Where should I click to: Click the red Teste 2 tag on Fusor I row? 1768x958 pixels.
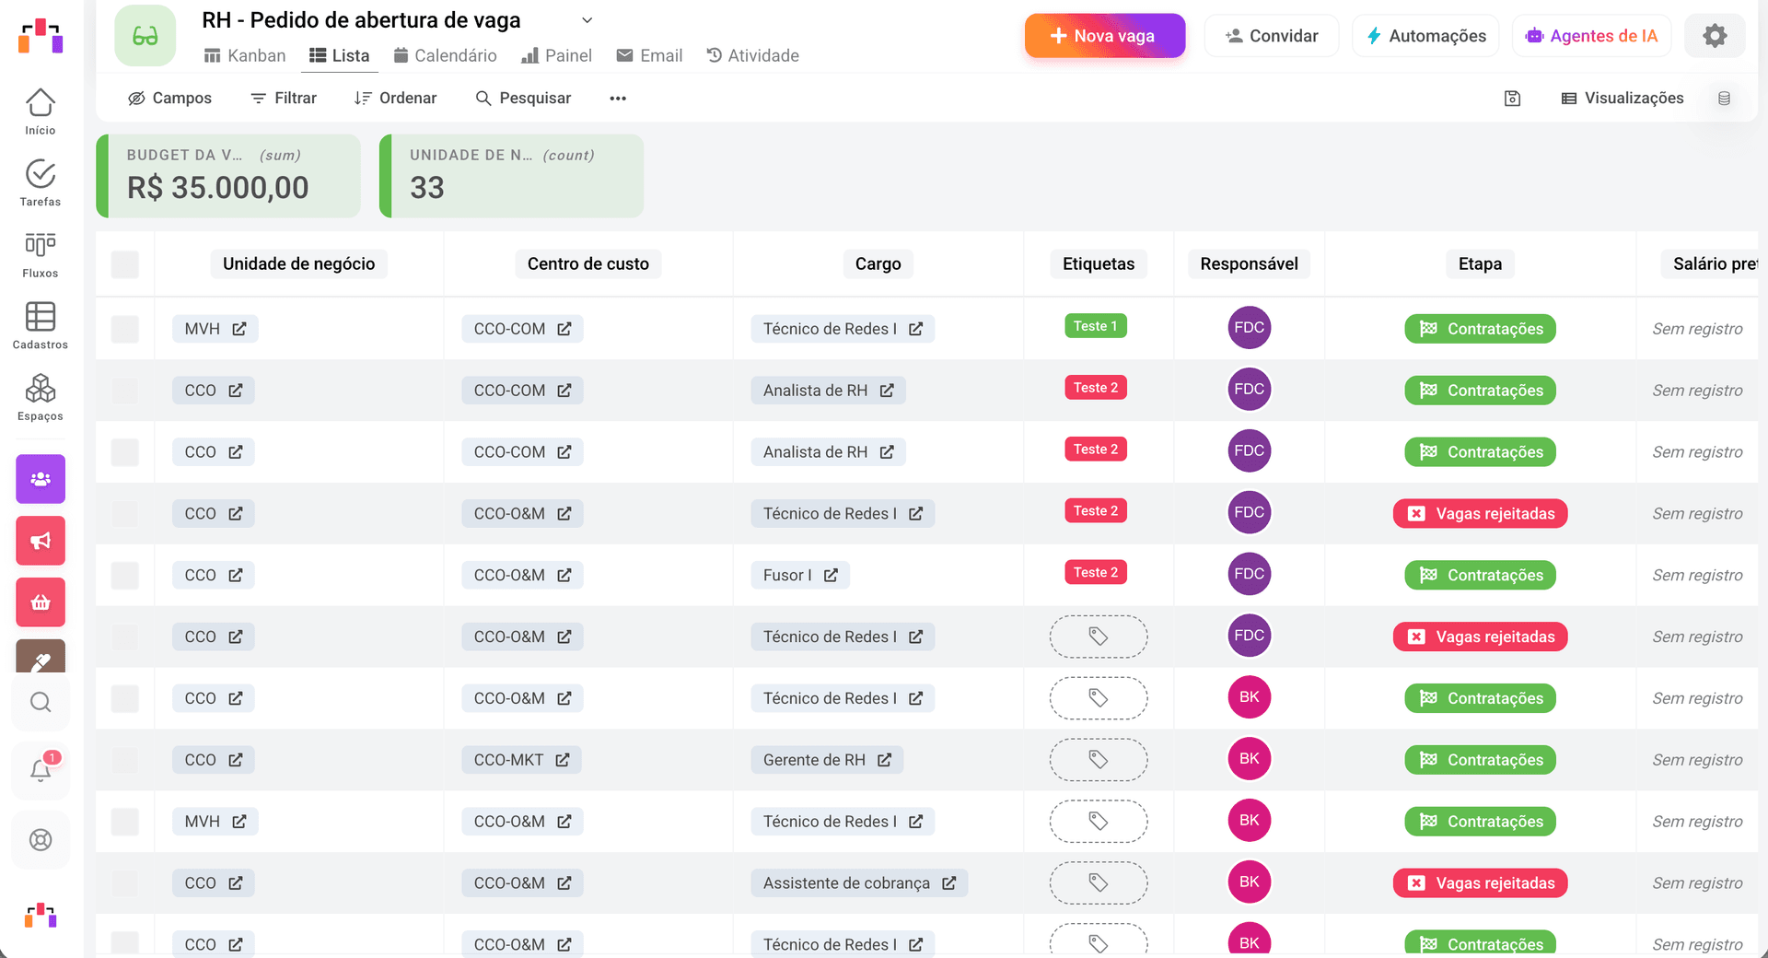click(1096, 572)
